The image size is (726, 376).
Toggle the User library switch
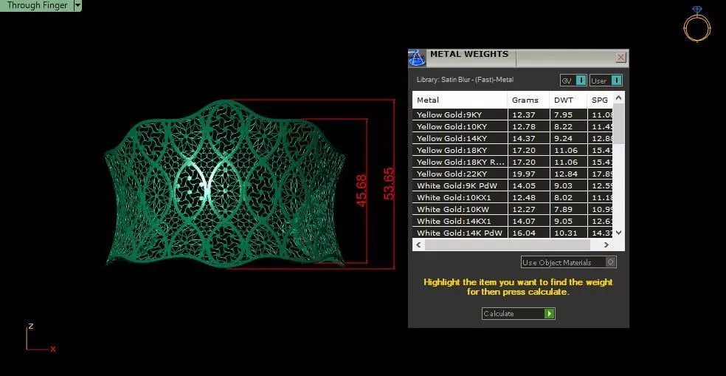click(x=606, y=81)
